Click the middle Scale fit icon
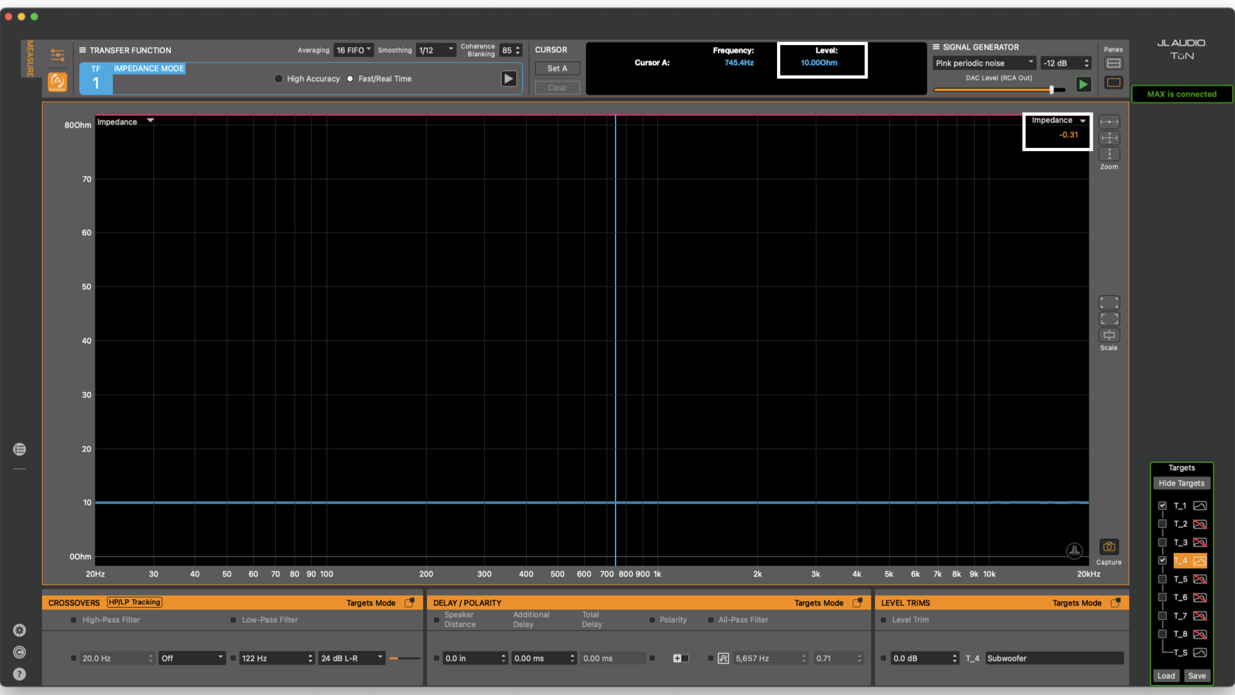Screen dimensions: 1235x695 pyautogui.click(x=1109, y=319)
